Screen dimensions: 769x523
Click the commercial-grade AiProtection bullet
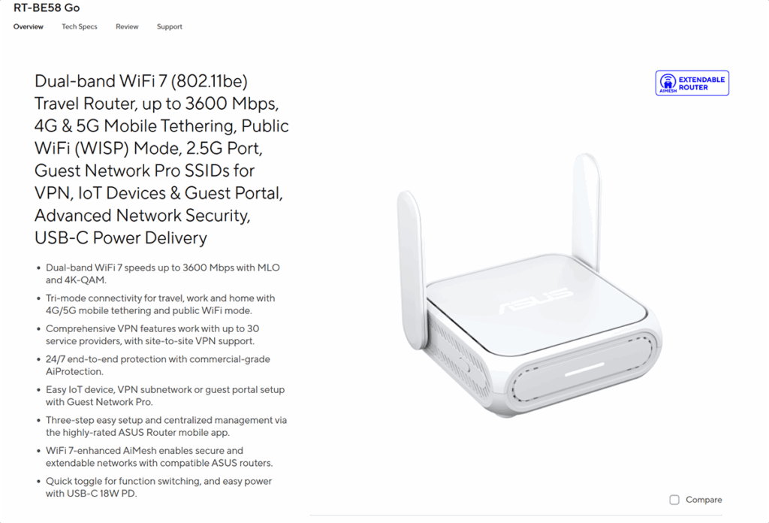point(158,365)
